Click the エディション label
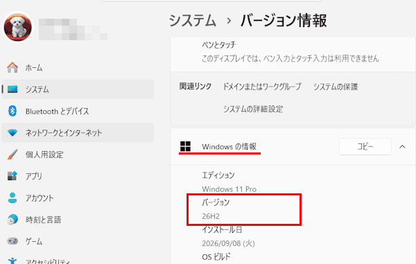The height and width of the screenshot is (264, 416). click(x=218, y=175)
